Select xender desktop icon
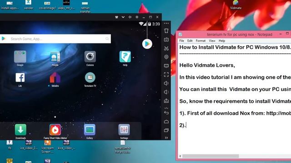291x163 pixels. point(28,5)
